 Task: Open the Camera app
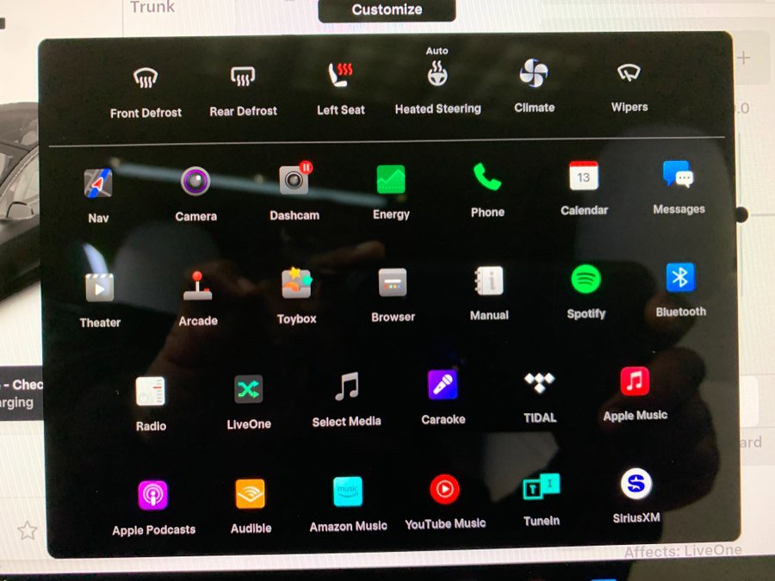pos(195,182)
